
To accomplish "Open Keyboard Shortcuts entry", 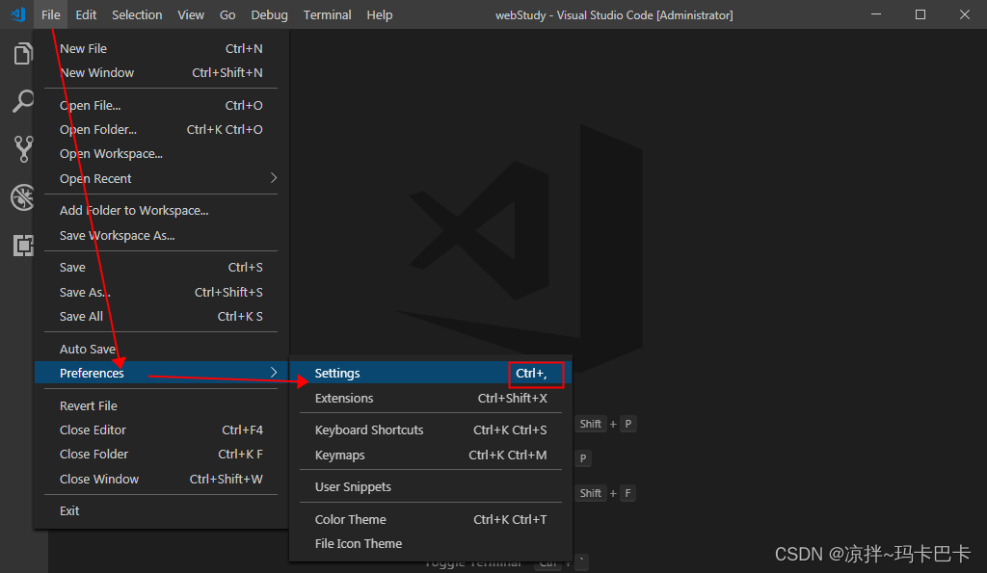I will pos(431,430).
